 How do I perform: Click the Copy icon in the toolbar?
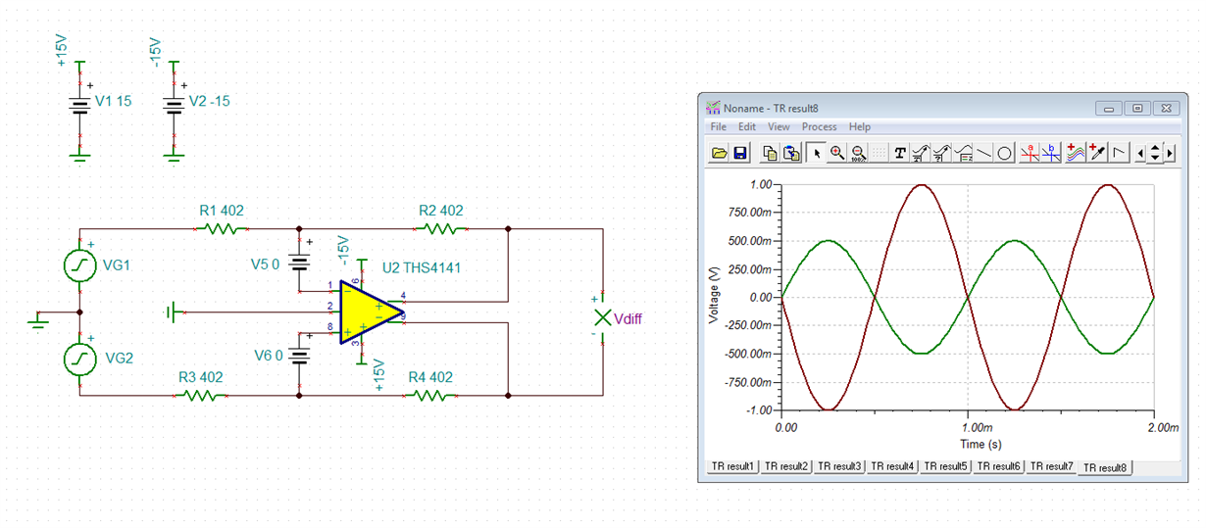point(771,153)
